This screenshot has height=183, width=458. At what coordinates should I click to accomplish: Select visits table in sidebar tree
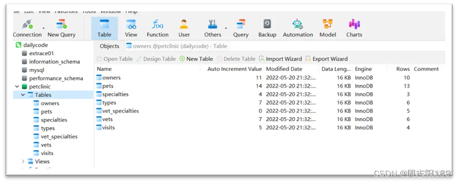tap(43, 153)
